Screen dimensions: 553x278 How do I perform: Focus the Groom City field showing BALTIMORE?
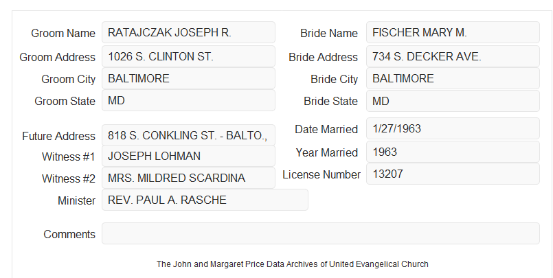tap(188, 78)
